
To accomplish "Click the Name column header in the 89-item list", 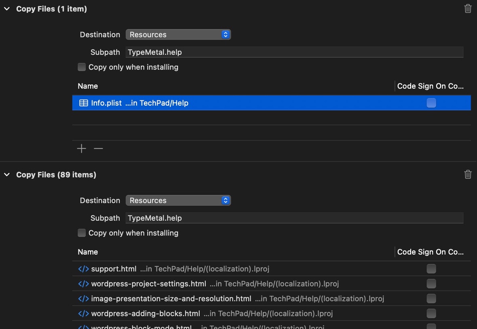I will point(88,252).
